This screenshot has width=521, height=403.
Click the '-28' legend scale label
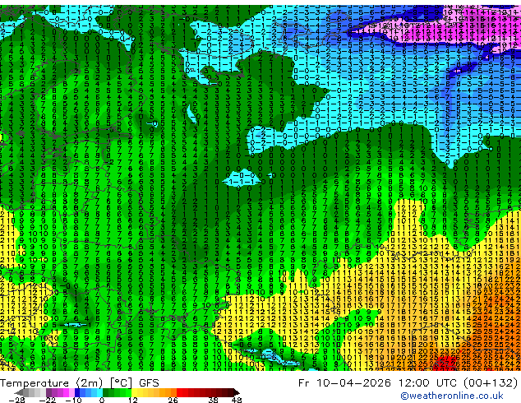pos(16,400)
